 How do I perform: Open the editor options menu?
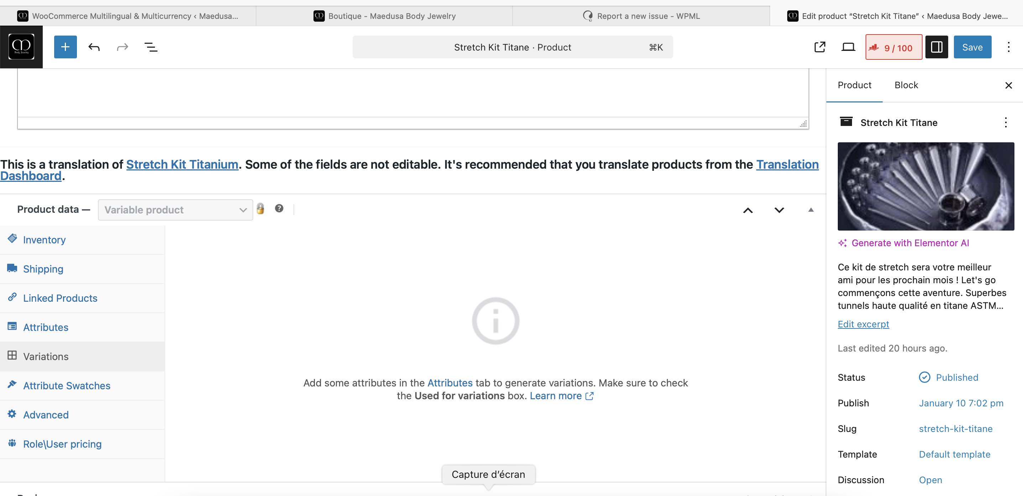pyautogui.click(x=1008, y=47)
